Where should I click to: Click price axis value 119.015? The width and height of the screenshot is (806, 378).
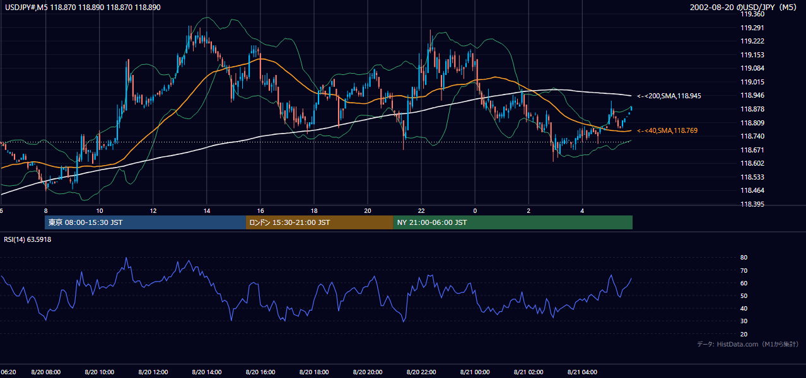pos(754,82)
